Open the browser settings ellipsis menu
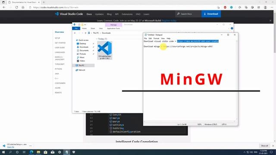 coord(272,7)
